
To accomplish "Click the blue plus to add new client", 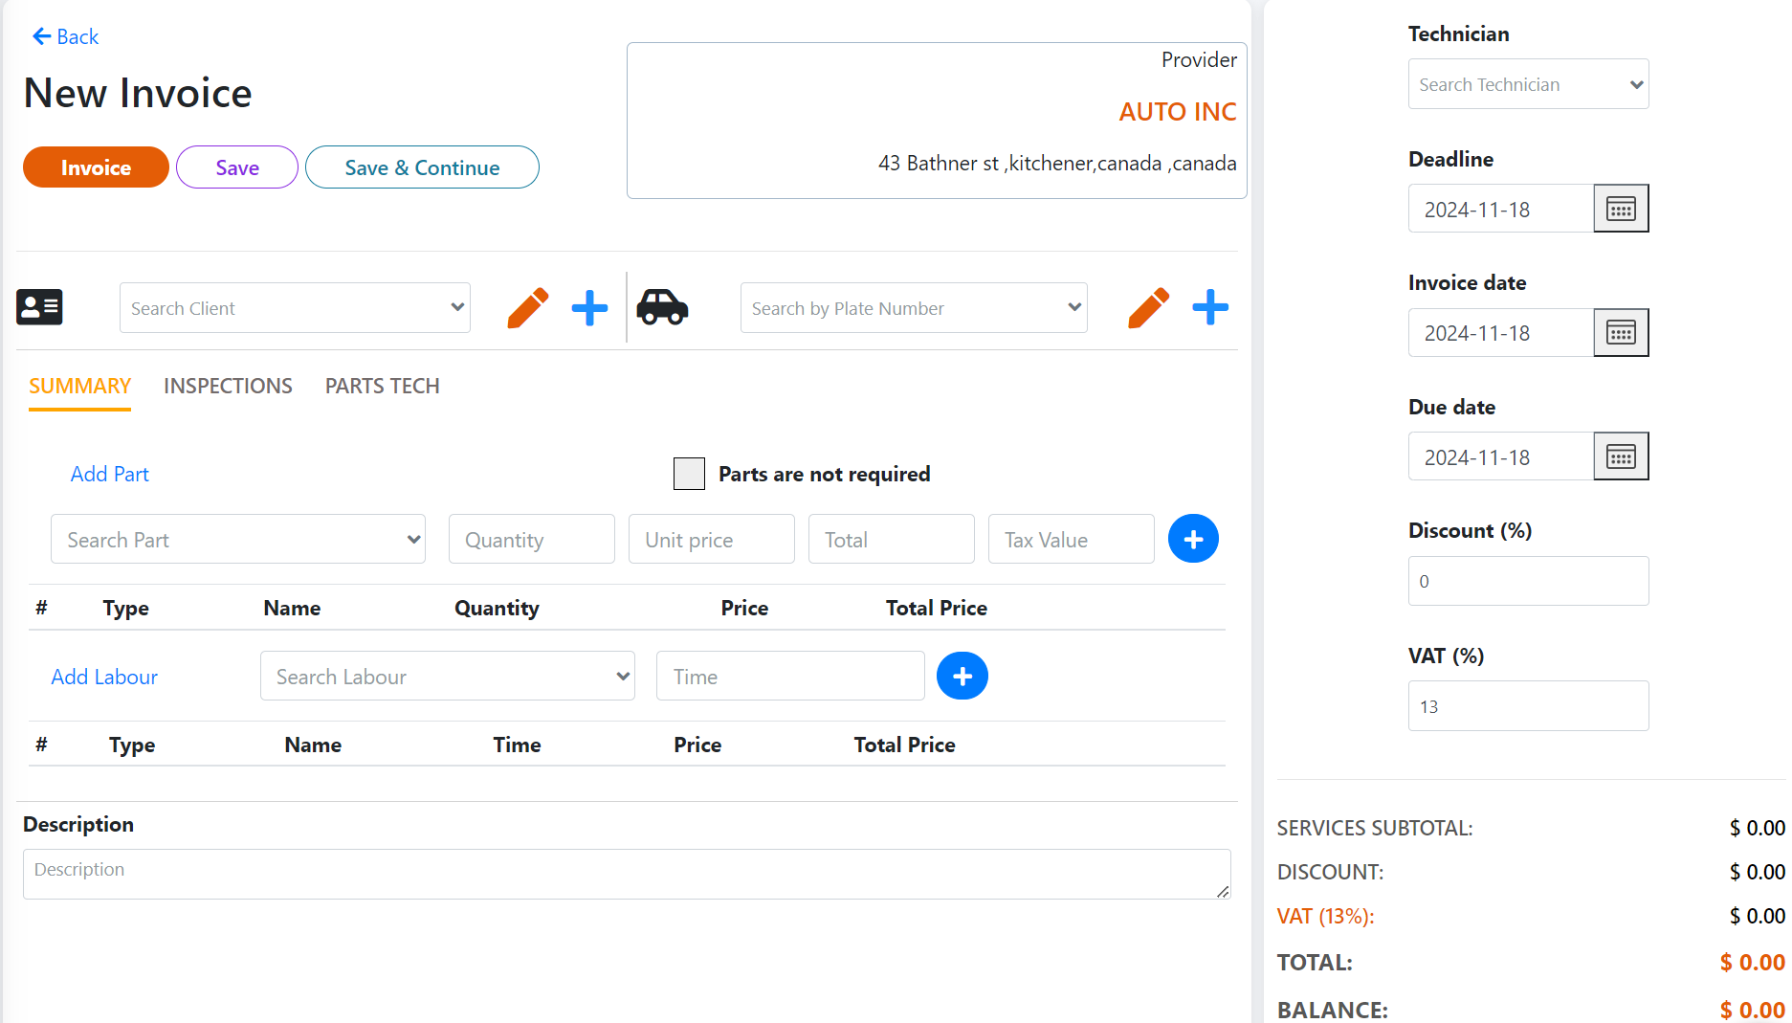I will click(x=588, y=307).
